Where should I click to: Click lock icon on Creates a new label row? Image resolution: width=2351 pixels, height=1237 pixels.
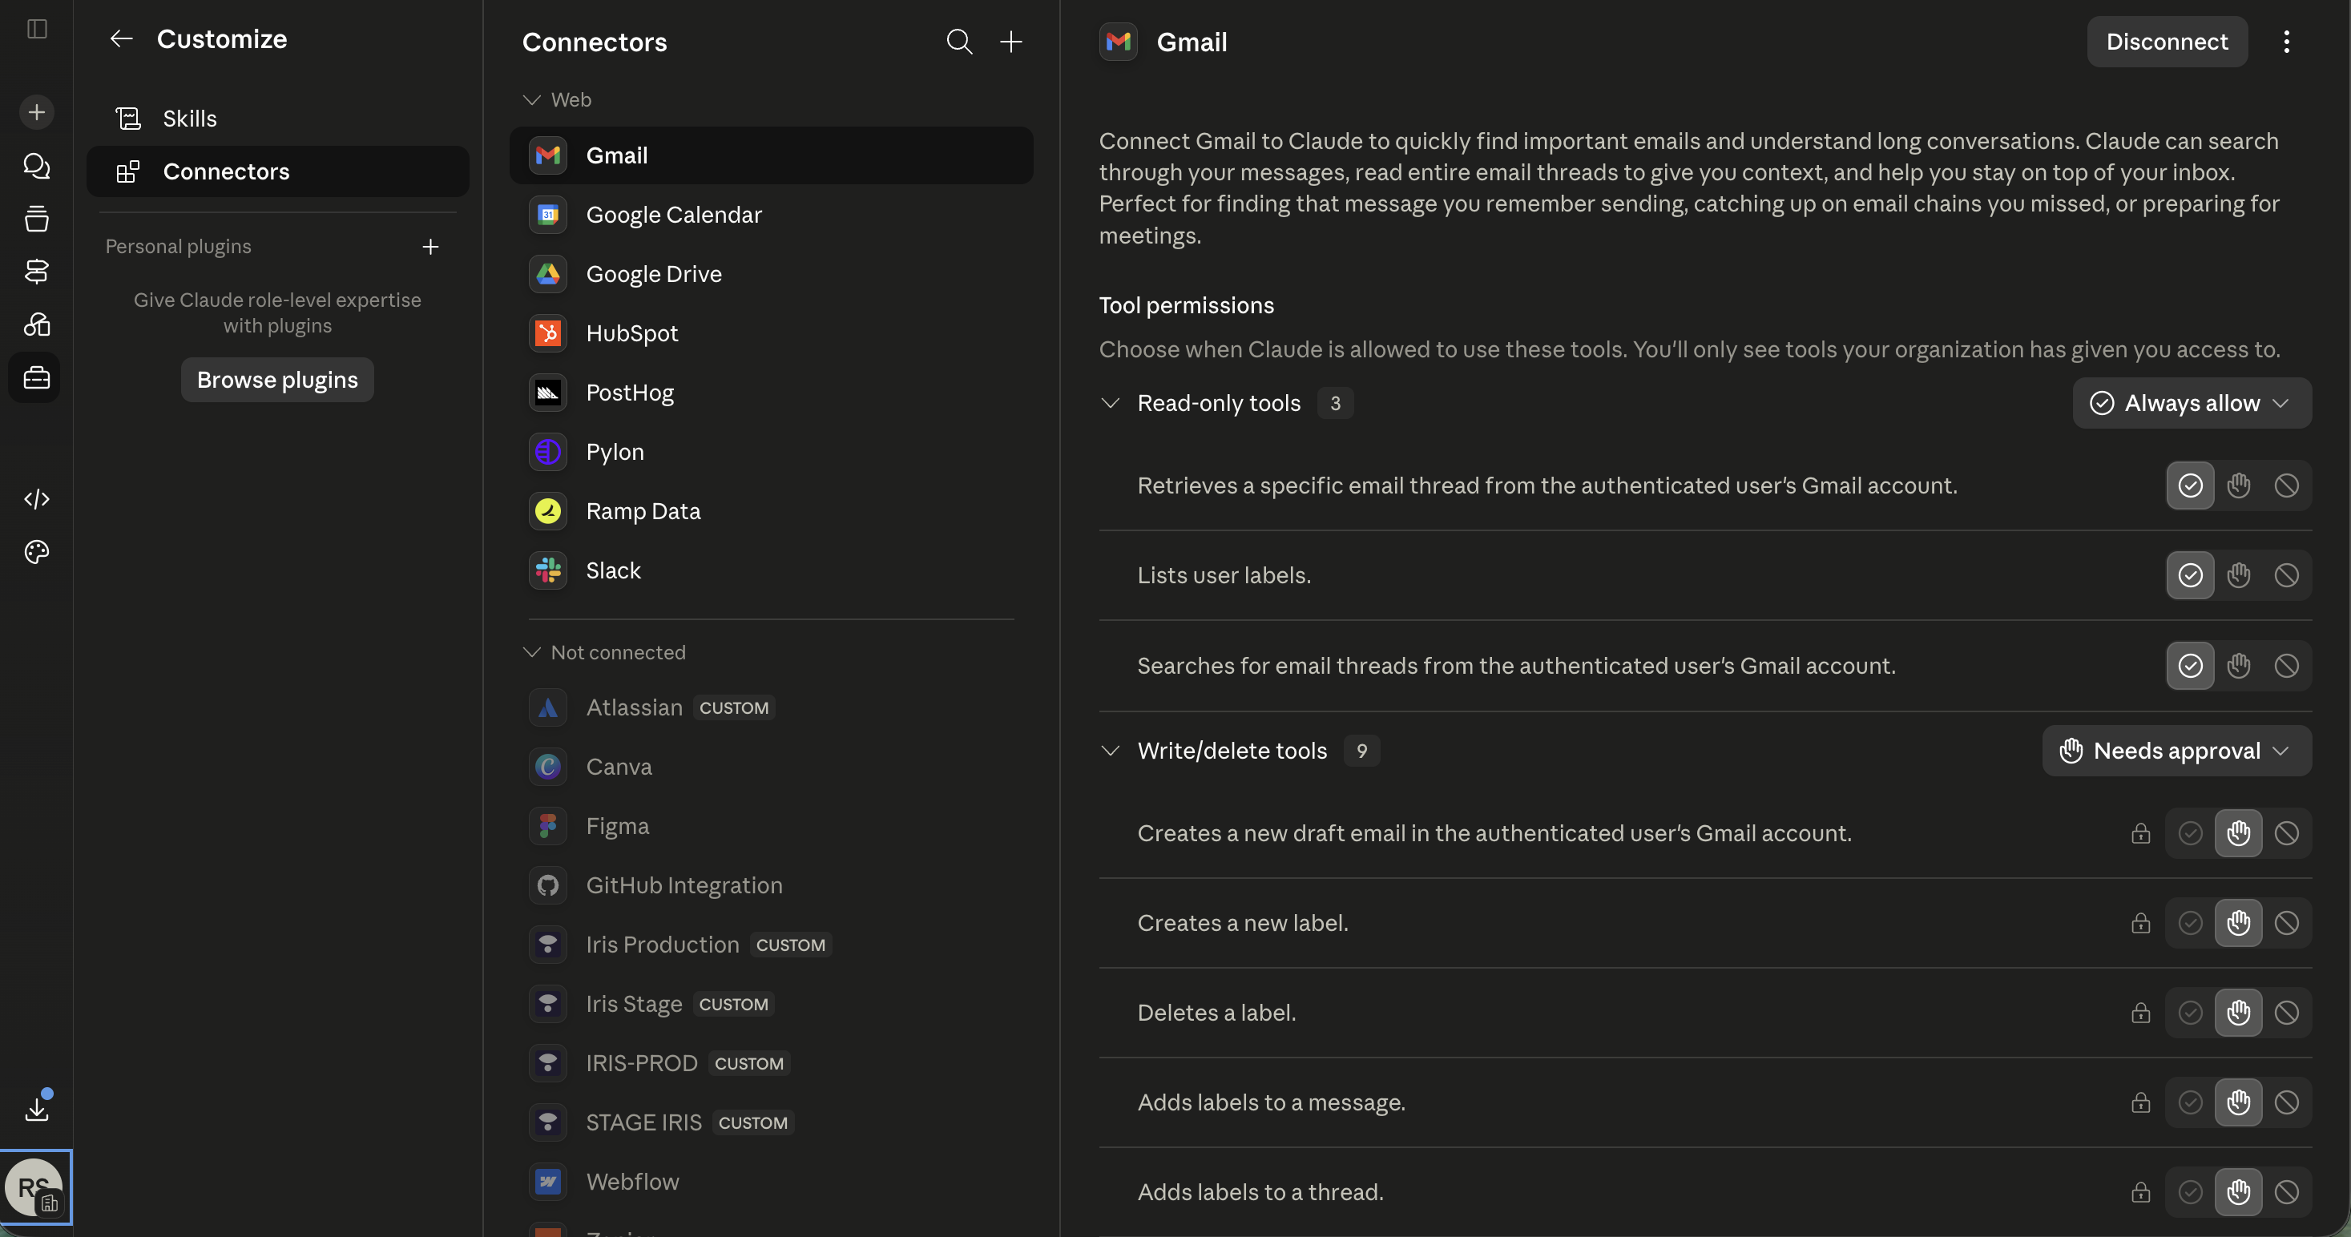pyautogui.click(x=2141, y=923)
